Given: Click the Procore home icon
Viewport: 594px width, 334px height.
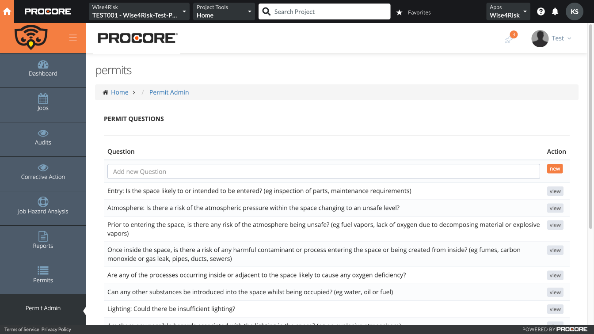Looking at the screenshot, I should [x=7, y=11].
